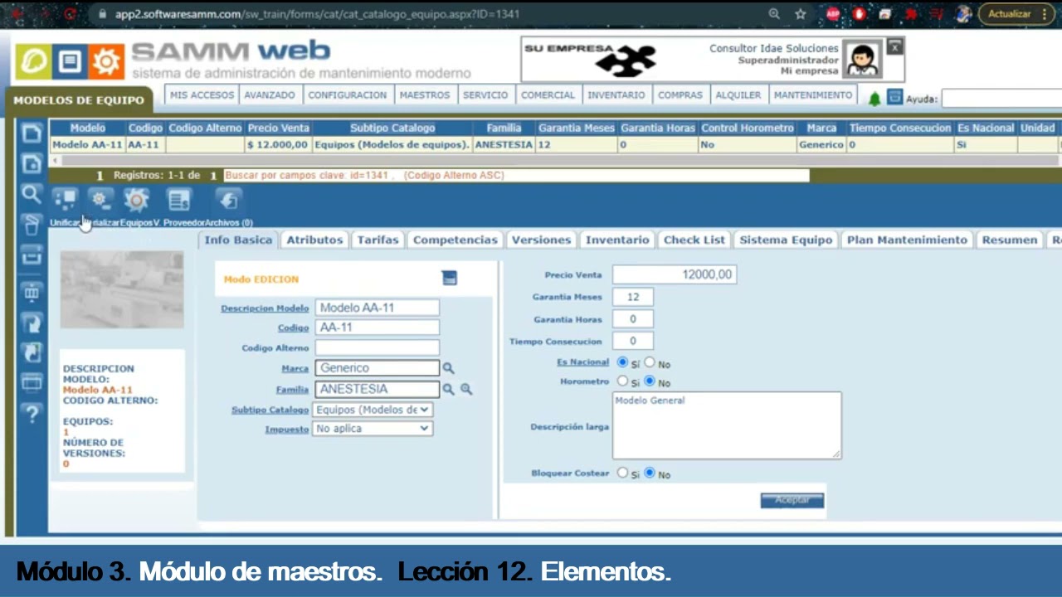This screenshot has width=1062, height=597.
Task: Open the Equipos gear icon
Action: coord(136,199)
